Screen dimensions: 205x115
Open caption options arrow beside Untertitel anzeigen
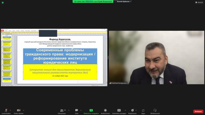(x=125, y=110)
